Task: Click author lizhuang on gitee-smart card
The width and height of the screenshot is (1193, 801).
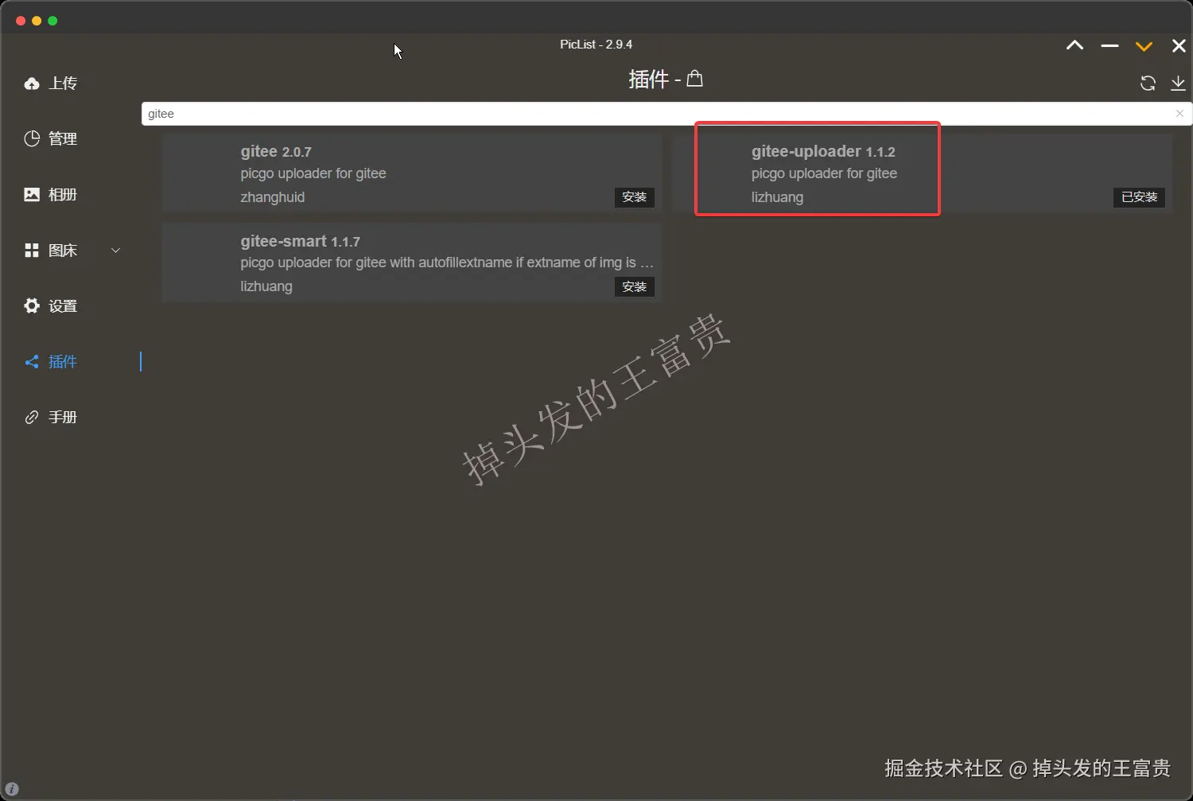Action: (x=266, y=286)
